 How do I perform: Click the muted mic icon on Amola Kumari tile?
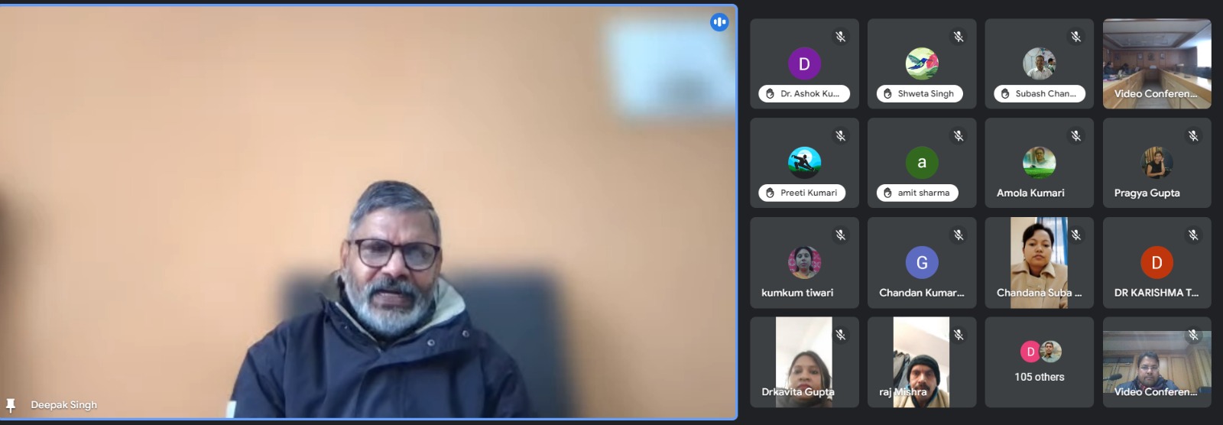tap(1076, 135)
